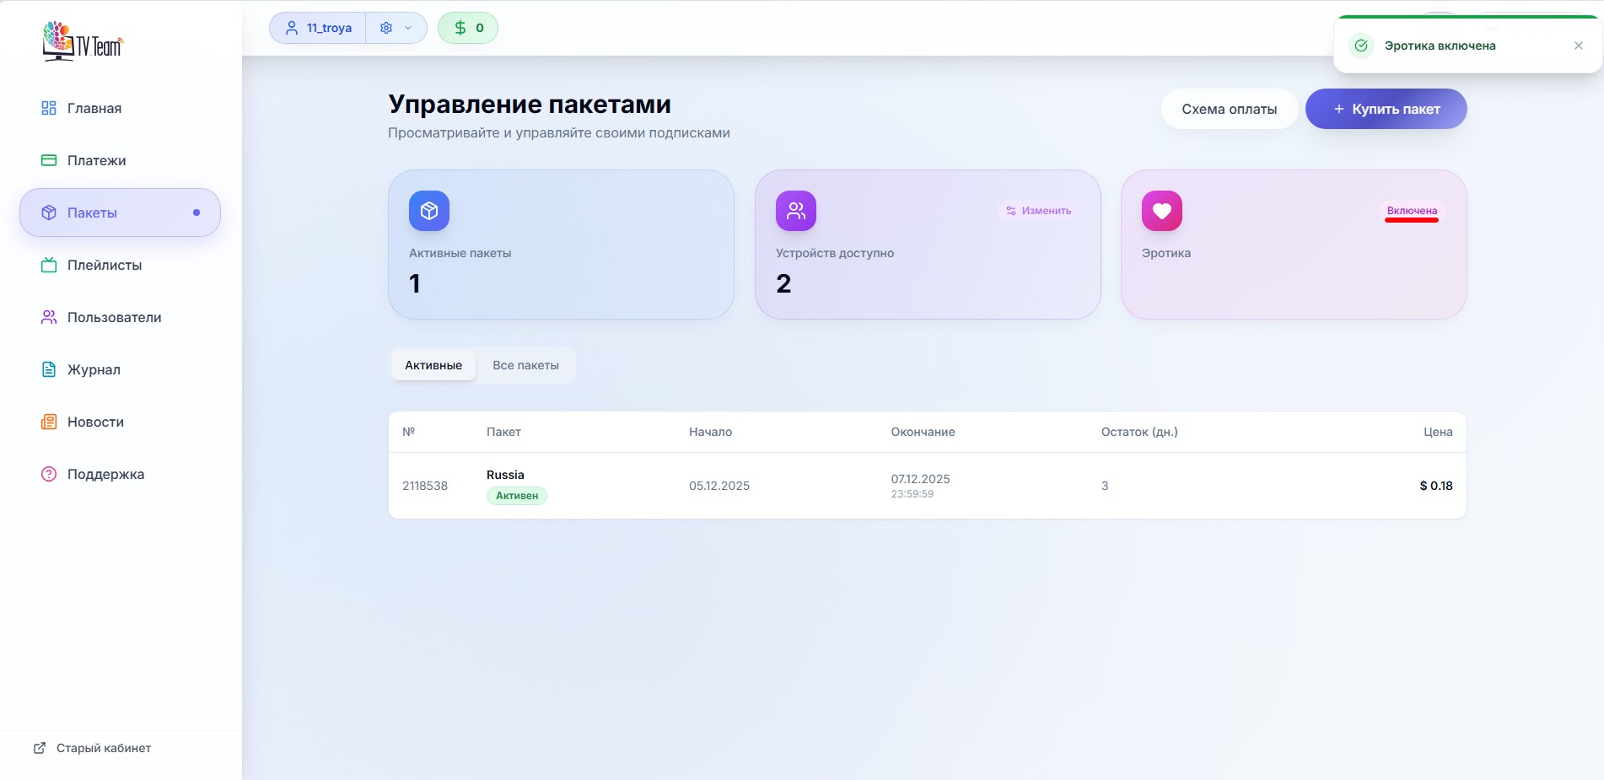Viewport: 1604px width, 780px height.
Task: Go to Support in the sidebar
Action: (x=105, y=474)
